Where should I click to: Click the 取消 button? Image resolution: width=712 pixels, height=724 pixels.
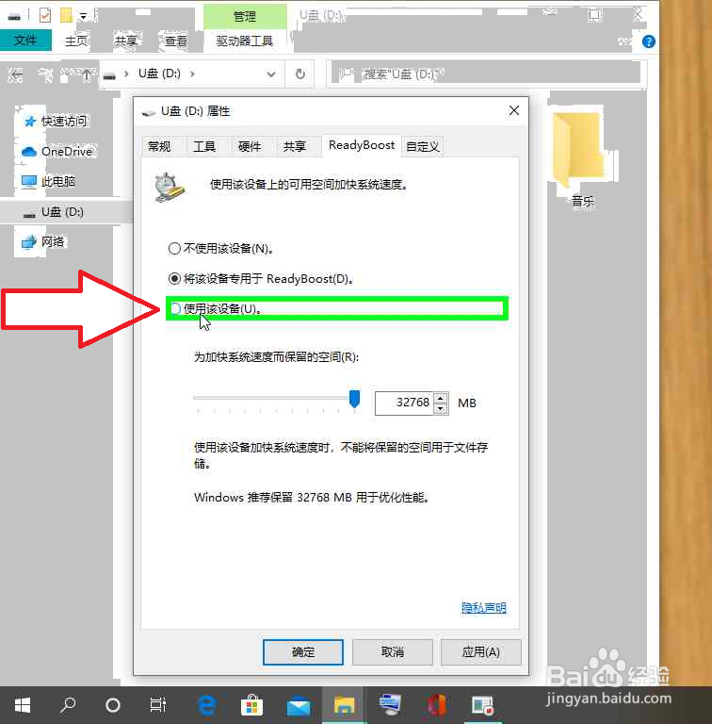click(393, 652)
